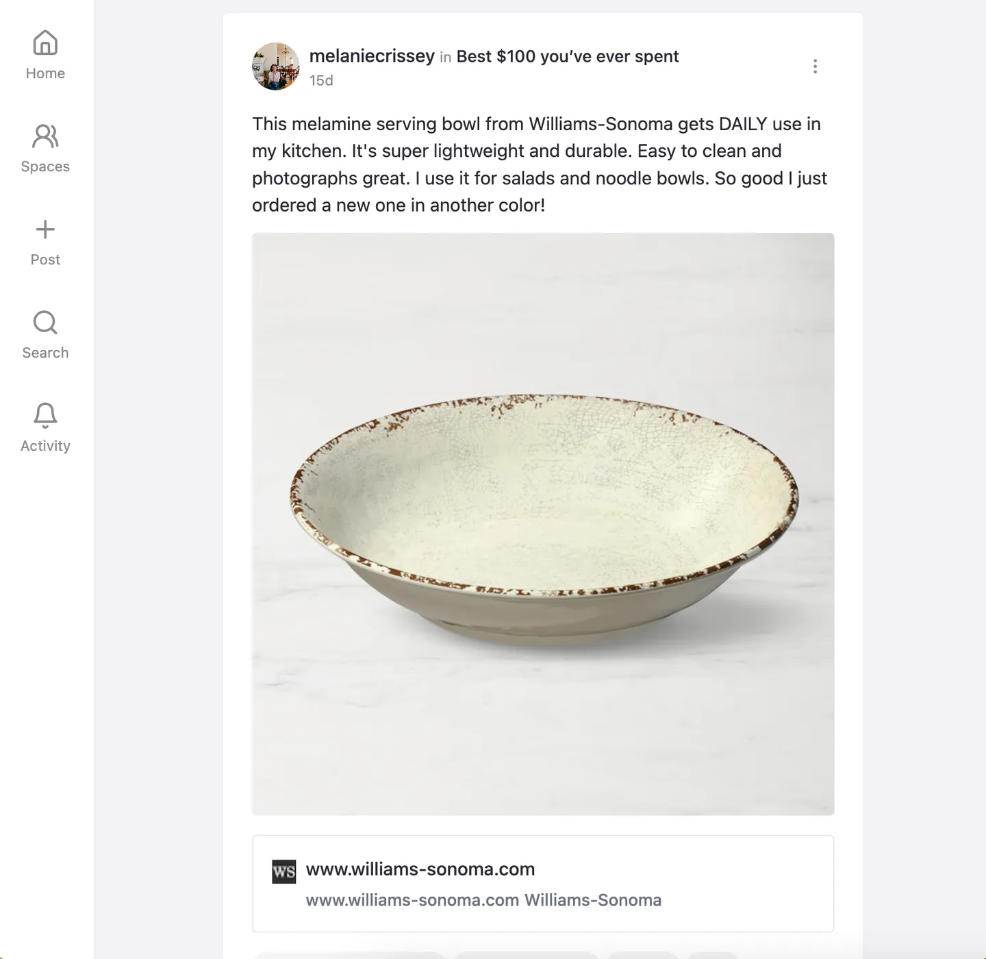Screen dimensions: 986x959
Task: Click the 15d timestamp on the post
Action: pos(322,79)
